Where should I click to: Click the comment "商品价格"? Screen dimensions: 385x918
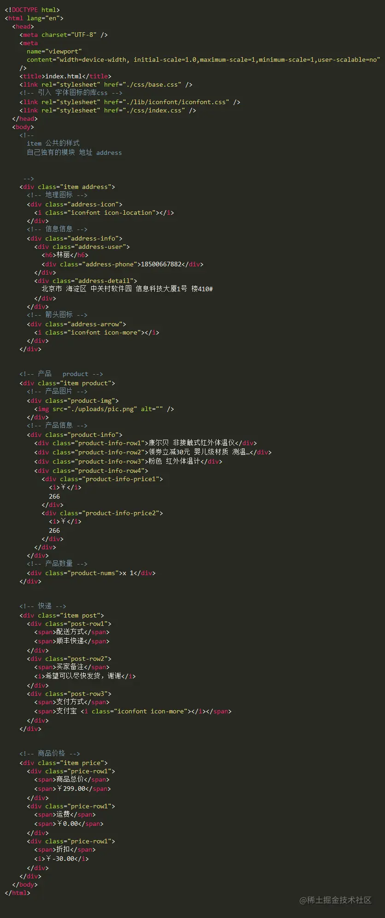(x=50, y=753)
